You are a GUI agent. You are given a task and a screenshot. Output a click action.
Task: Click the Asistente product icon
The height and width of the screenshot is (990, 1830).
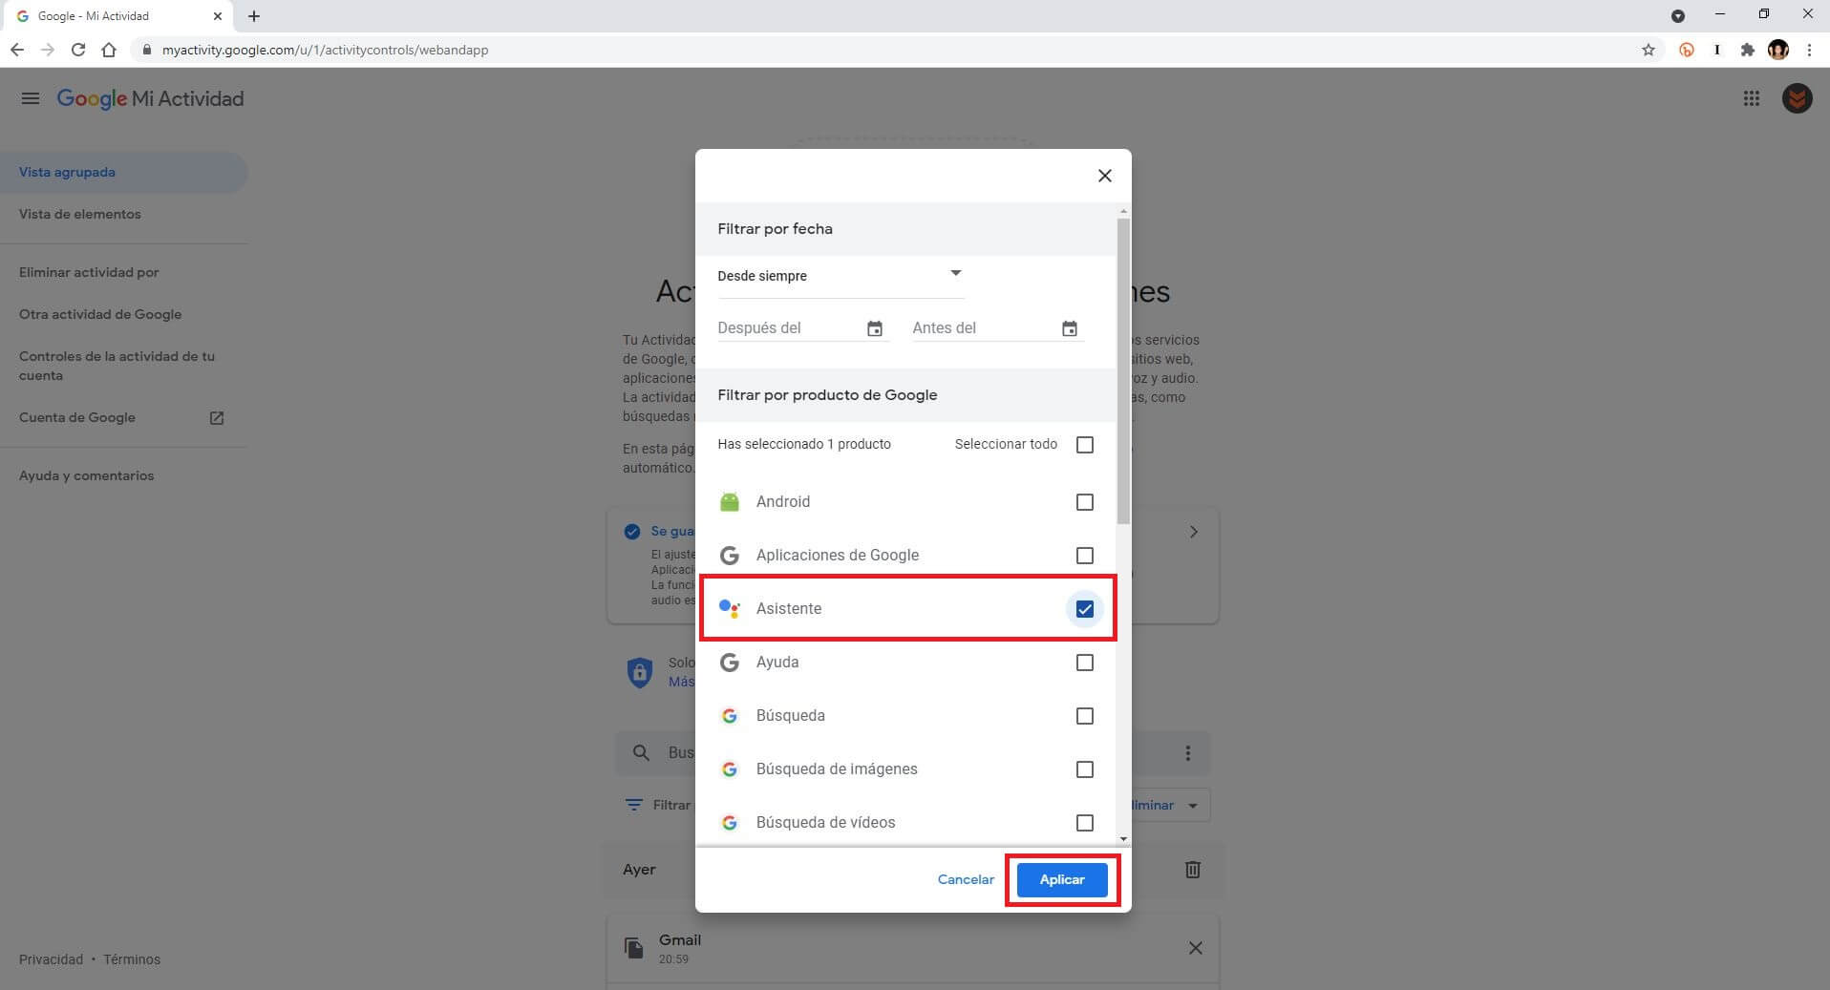[730, 609]
